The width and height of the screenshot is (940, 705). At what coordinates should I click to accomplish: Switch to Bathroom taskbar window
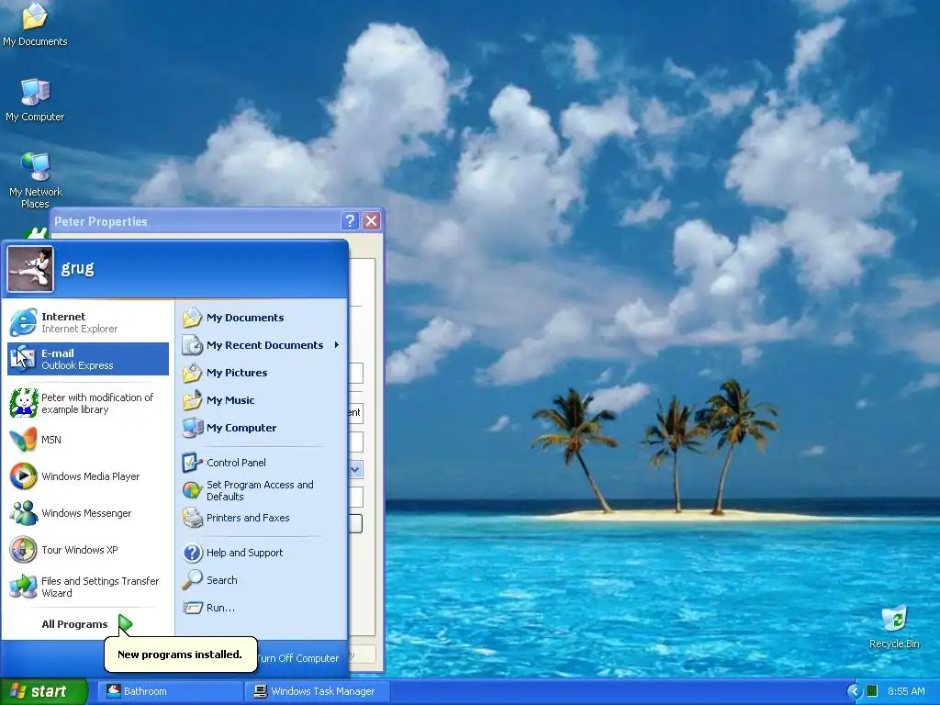169,691
